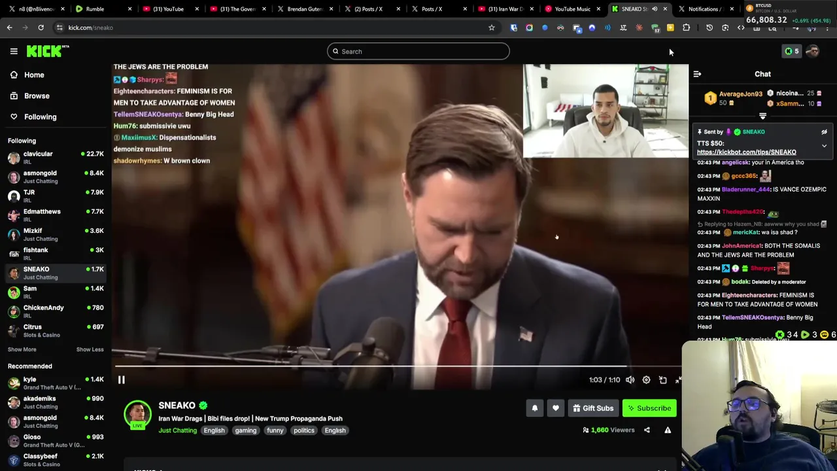This screenshot has width=837, height=471.
Task: Click JohnAmerica1 username in chat
Action: 742,246
